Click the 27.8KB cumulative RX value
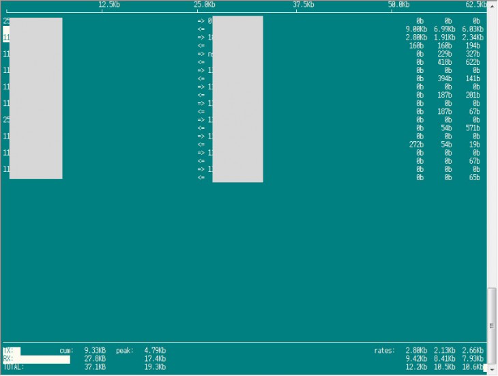Image resolution: width=498 pixels, height=376 pixels. (x=94, y=359)
